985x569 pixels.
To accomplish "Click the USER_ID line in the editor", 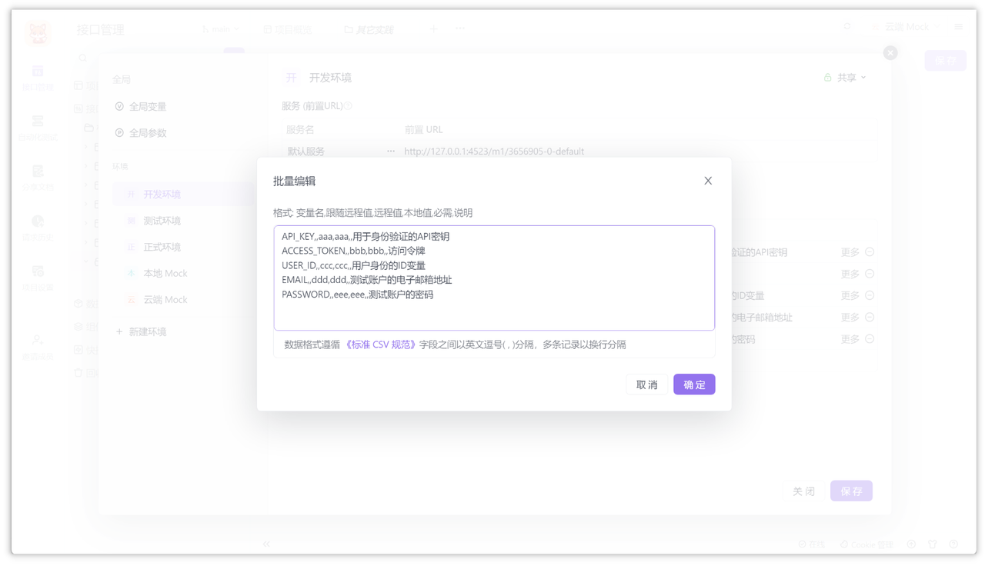I will (x=353, y=265).
